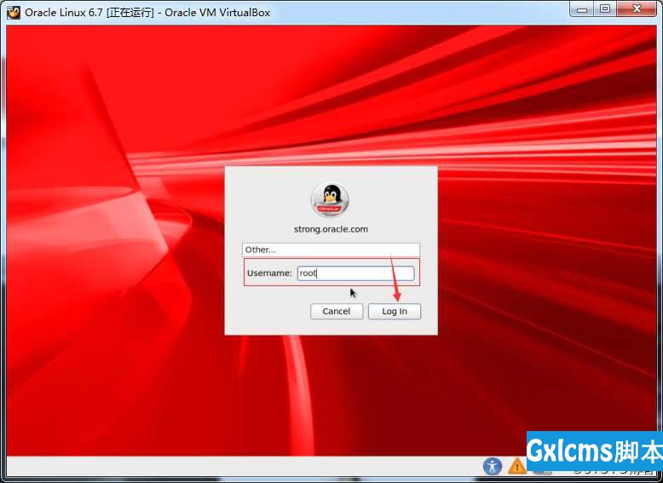663x483 pixels.
Task: Click the orange warning triangle icon
Action: [x=516, y=467]
